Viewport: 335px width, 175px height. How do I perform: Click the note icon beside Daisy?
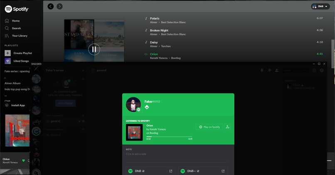[146, 42]
